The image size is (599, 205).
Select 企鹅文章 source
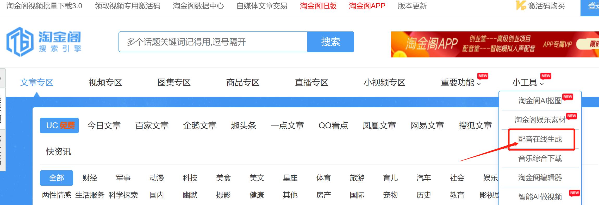200,125
